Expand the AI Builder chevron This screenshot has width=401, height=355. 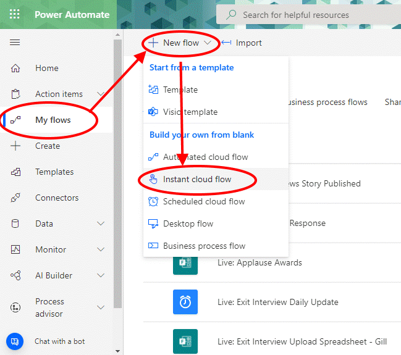coord(101,275)
